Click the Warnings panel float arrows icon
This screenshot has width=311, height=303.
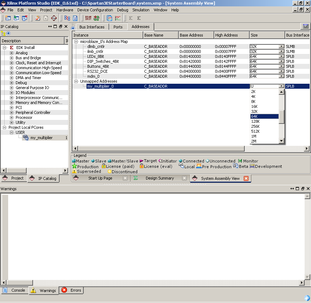292,188
